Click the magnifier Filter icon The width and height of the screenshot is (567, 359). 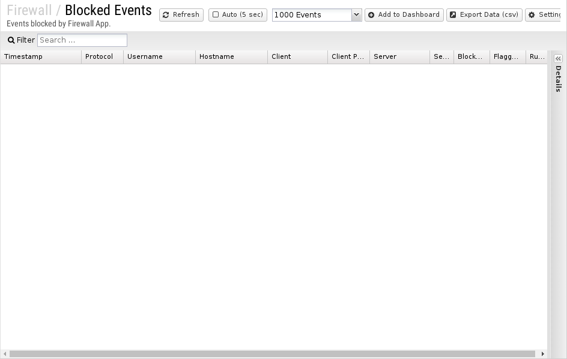pyautogui.click(x=11, y=40)
